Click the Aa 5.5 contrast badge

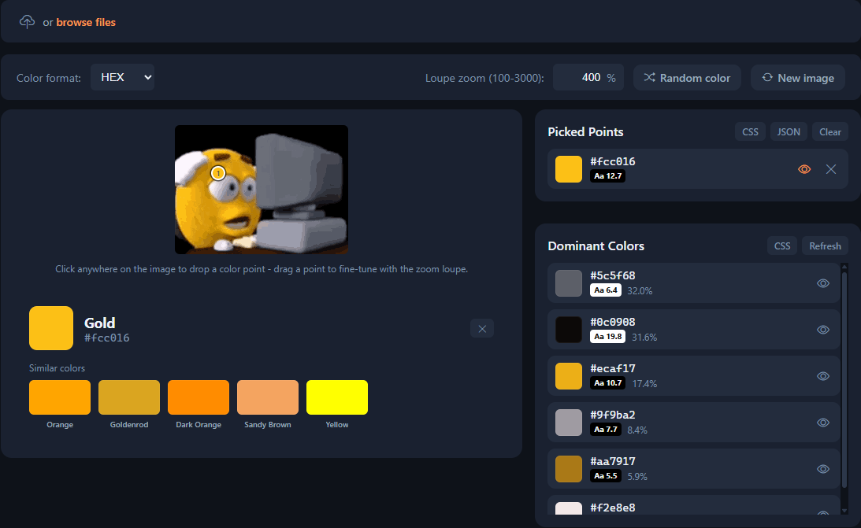point(606,476)
